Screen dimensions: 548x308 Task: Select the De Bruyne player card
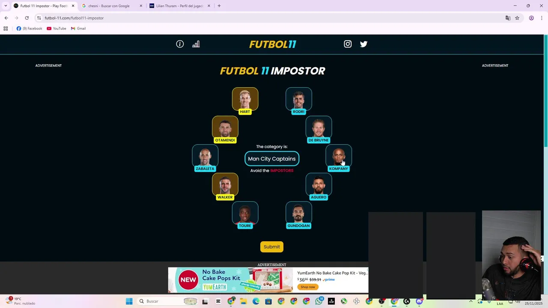pos(319,130)
